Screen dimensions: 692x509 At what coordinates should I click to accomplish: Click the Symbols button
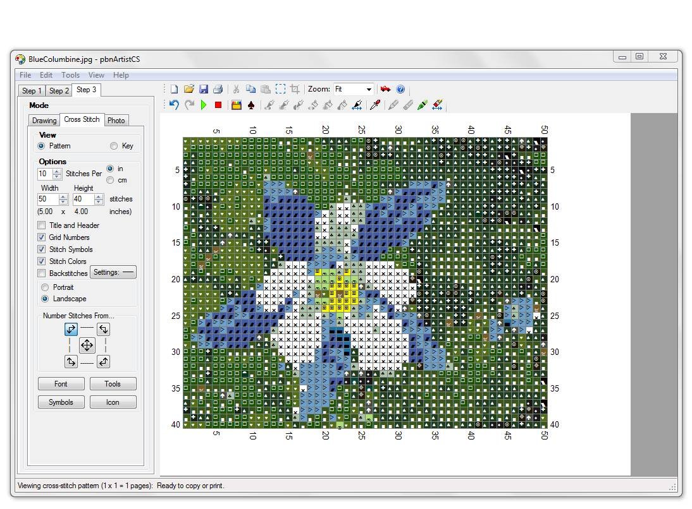pyautogui.click(x=61, y=402)
